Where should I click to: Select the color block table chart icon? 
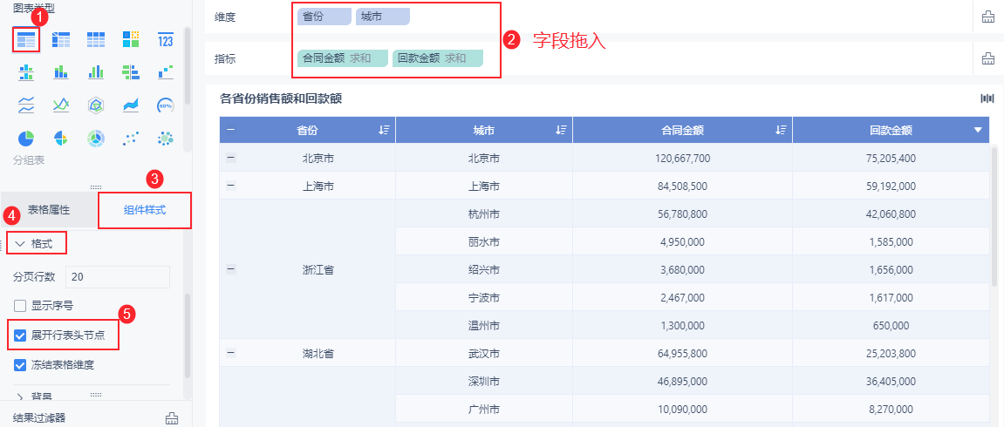[x=131, y=39]
